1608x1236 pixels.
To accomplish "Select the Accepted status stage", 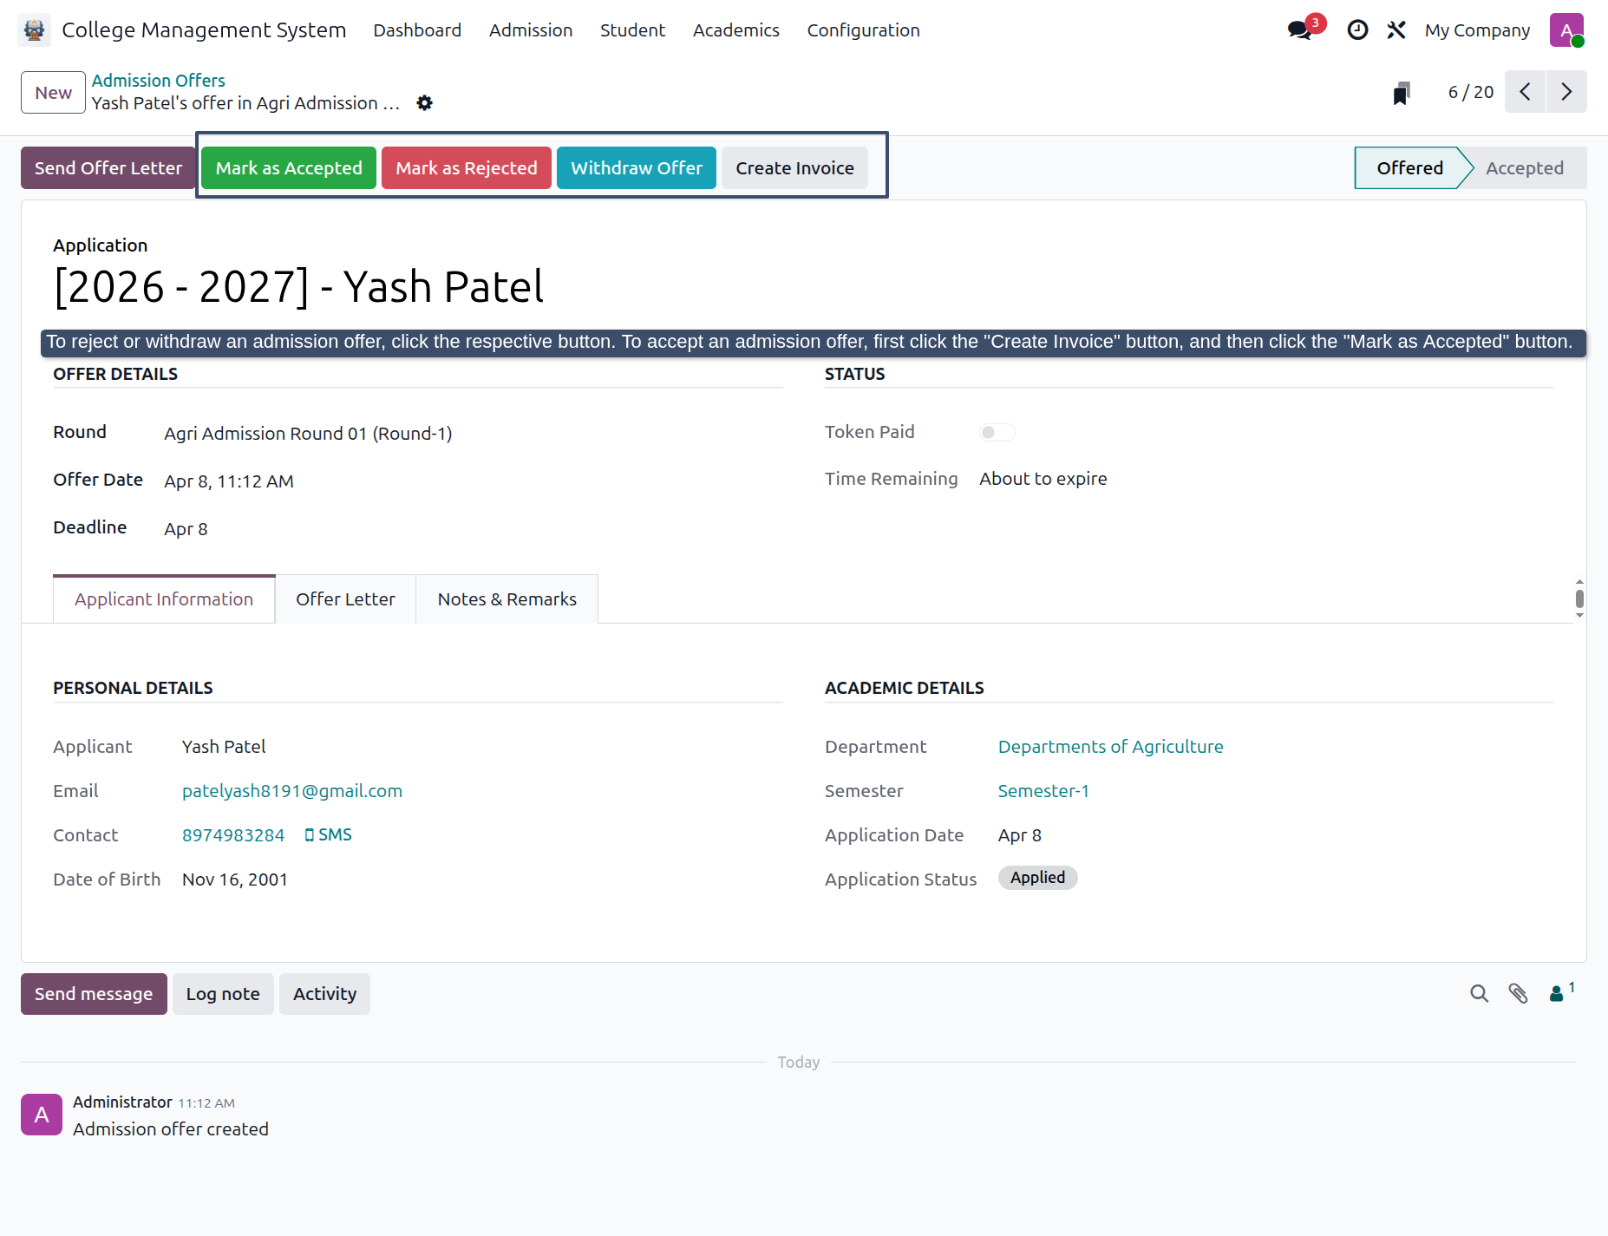I will click(x=1524, y=168).
